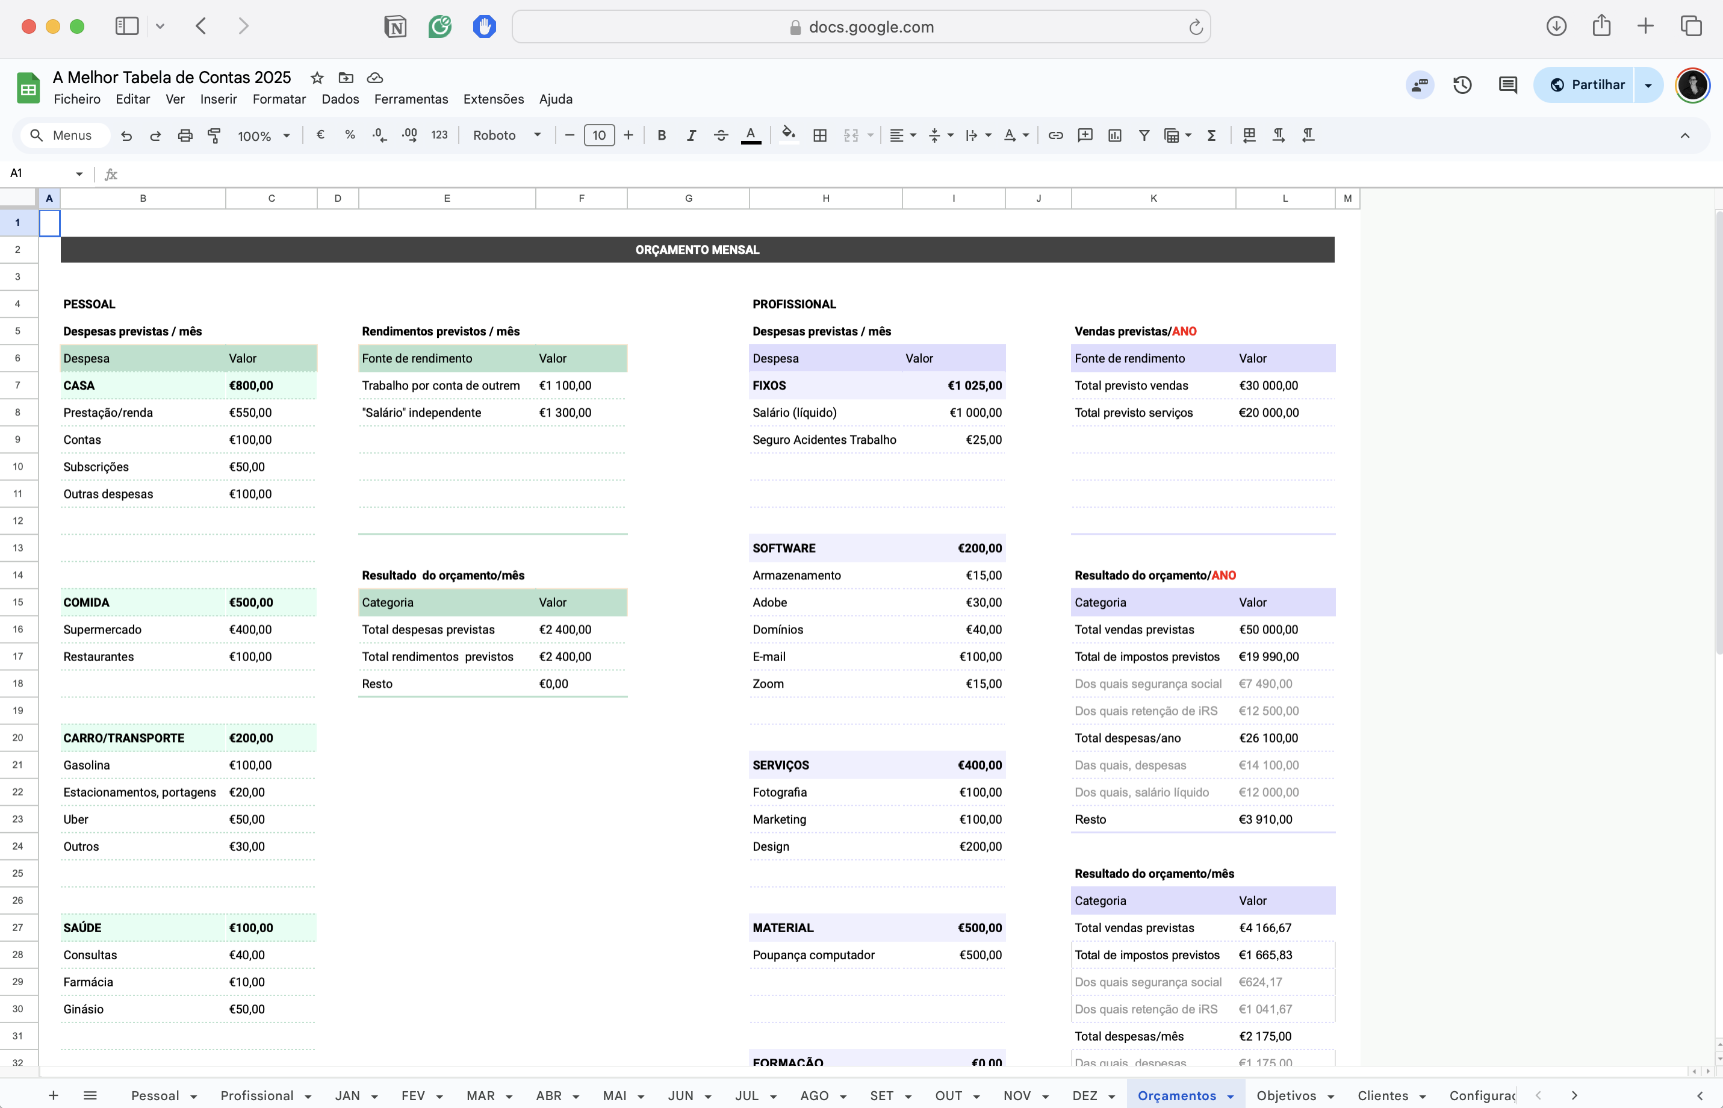The width and height of the screenshot is (1723, 1108).
Task: Create a filter with funnel icon
Action: [1144, 135]
